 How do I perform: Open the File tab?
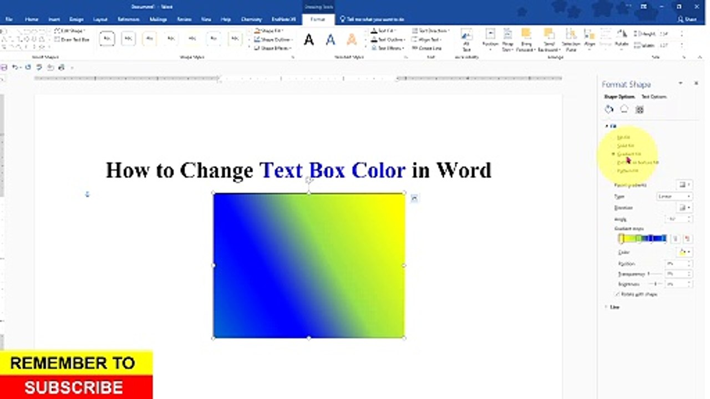tap(9, 19)
